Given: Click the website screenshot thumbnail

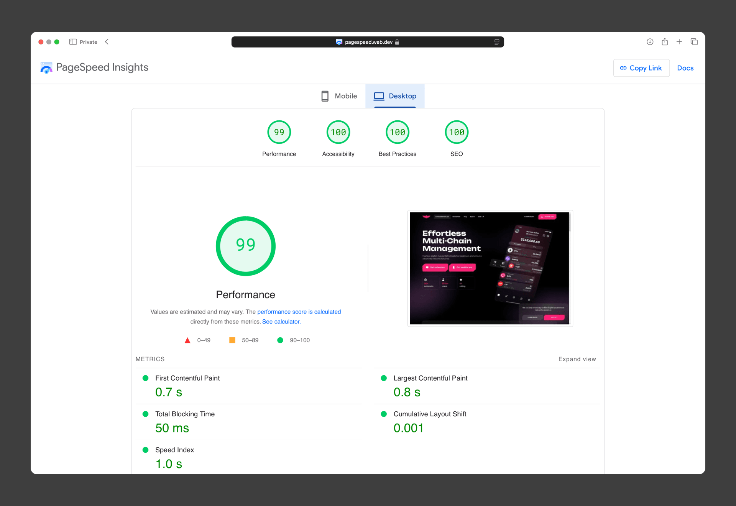Looking at the screenshot, I should coord(490,268).
